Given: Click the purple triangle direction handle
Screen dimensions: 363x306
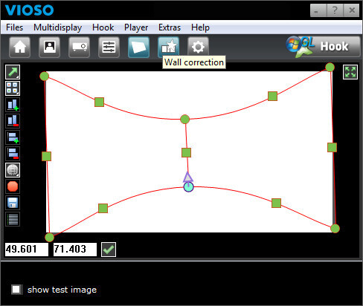Looking at the screenshot, I should click(x=187, y=177).
